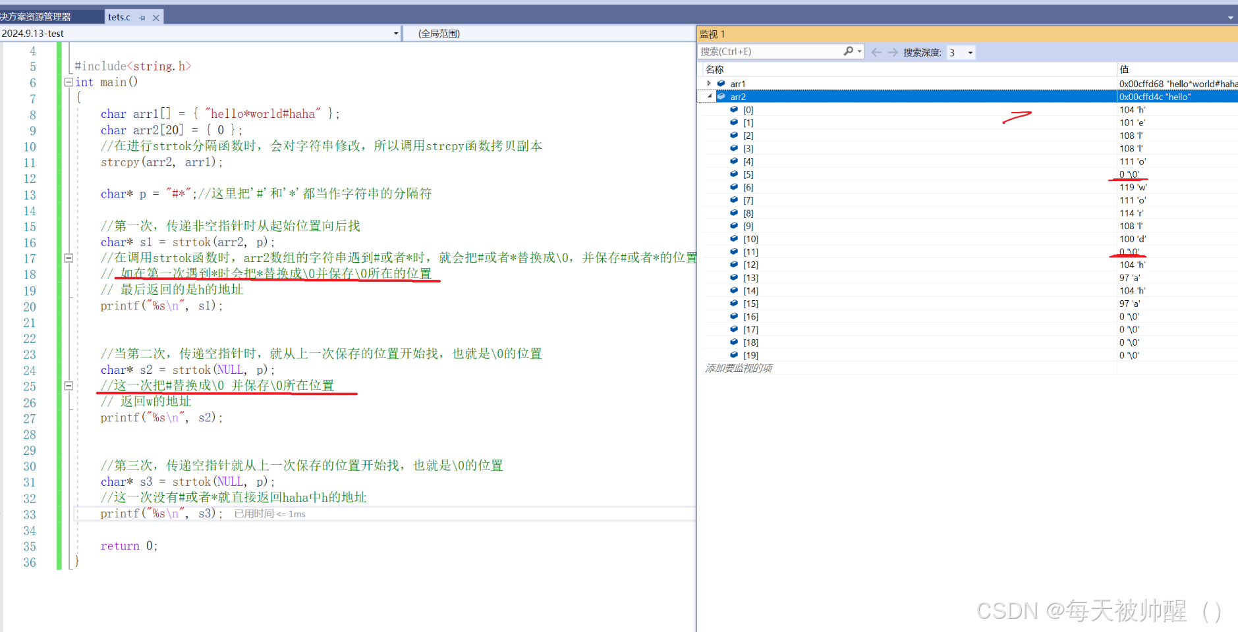Click the arr2 value "hello" cell
This screenshot has width=1238, height=632.
(1178, 97)
